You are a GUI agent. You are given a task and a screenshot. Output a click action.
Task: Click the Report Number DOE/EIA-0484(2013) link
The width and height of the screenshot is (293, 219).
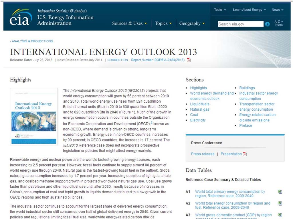[158, 60]
